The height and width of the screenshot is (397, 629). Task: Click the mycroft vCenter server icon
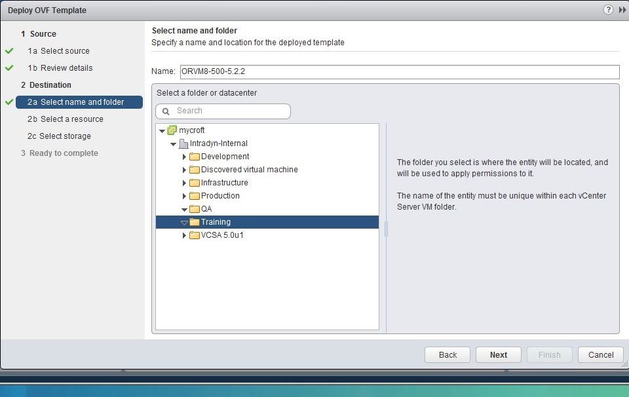(x=172, y=130)
